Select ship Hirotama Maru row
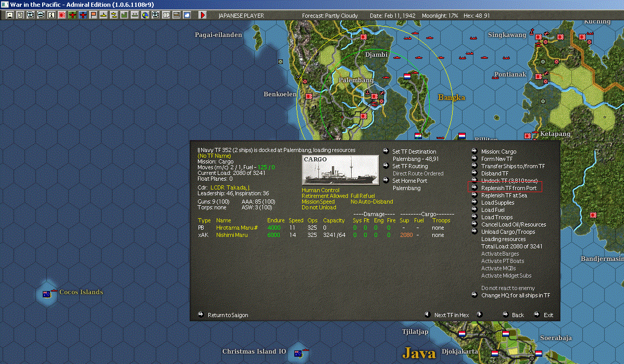The image size is (624, 364). (x=325, y=228)
